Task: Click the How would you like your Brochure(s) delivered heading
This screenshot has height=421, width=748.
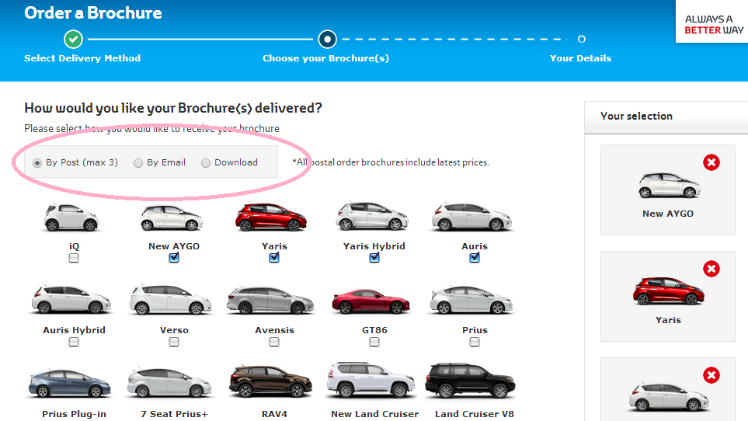Action: click(173, 108)
